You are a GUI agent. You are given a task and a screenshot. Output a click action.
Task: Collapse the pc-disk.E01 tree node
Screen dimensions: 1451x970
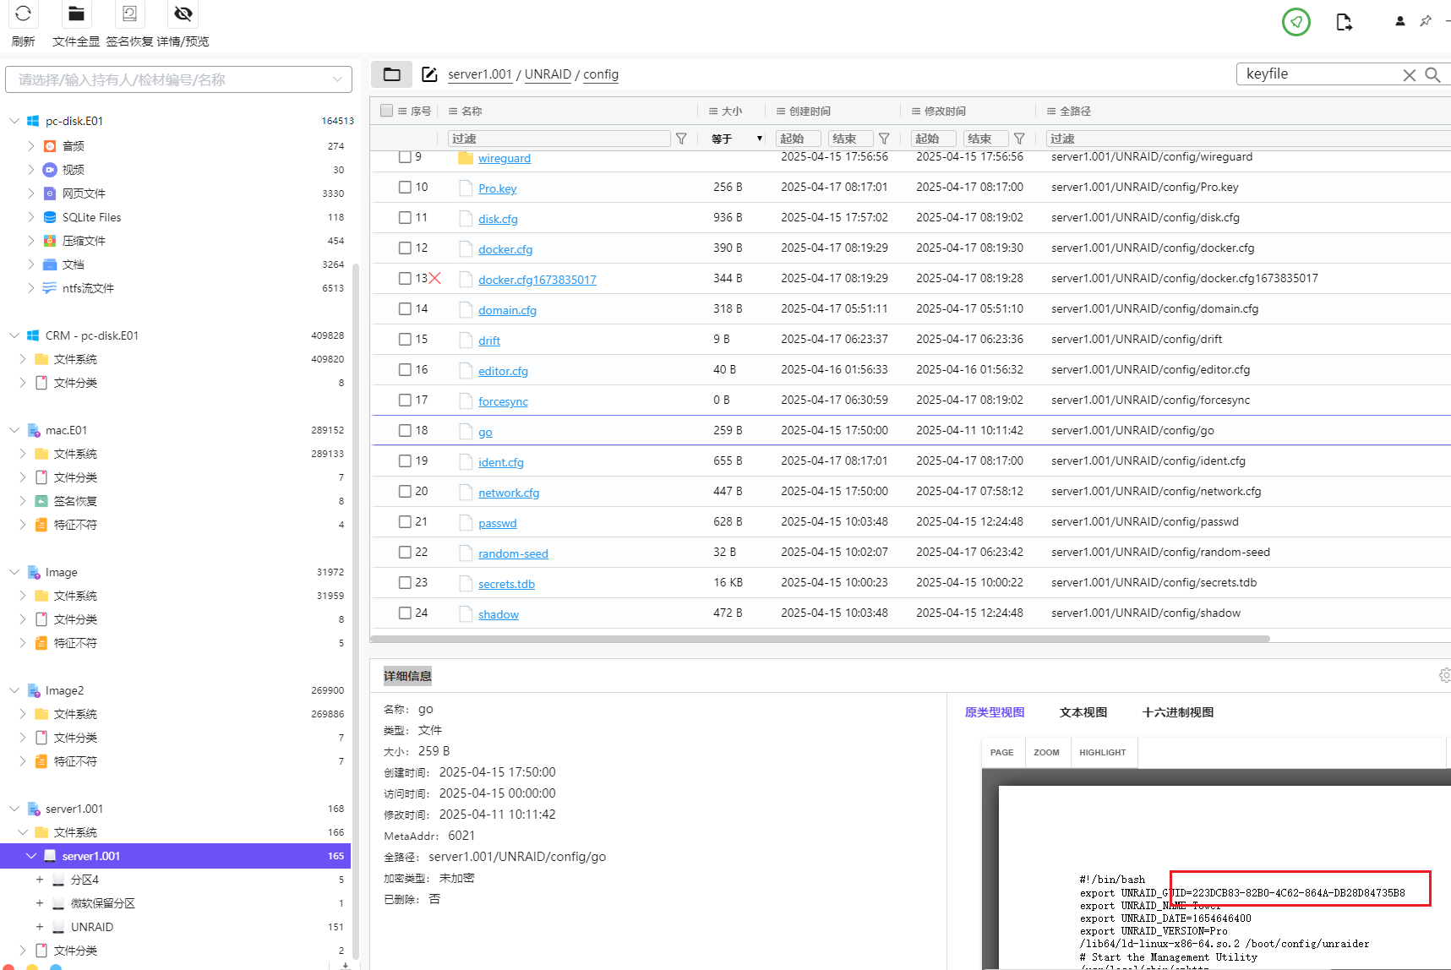(x=14, y=121)
